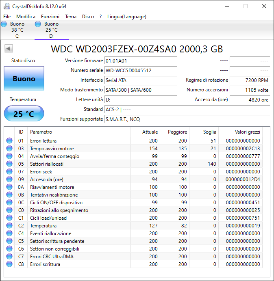This screenshot has width=274, height=281.
Task: Click status orb for Tentativi ricalibrazione row
Action: coord(9,195)
